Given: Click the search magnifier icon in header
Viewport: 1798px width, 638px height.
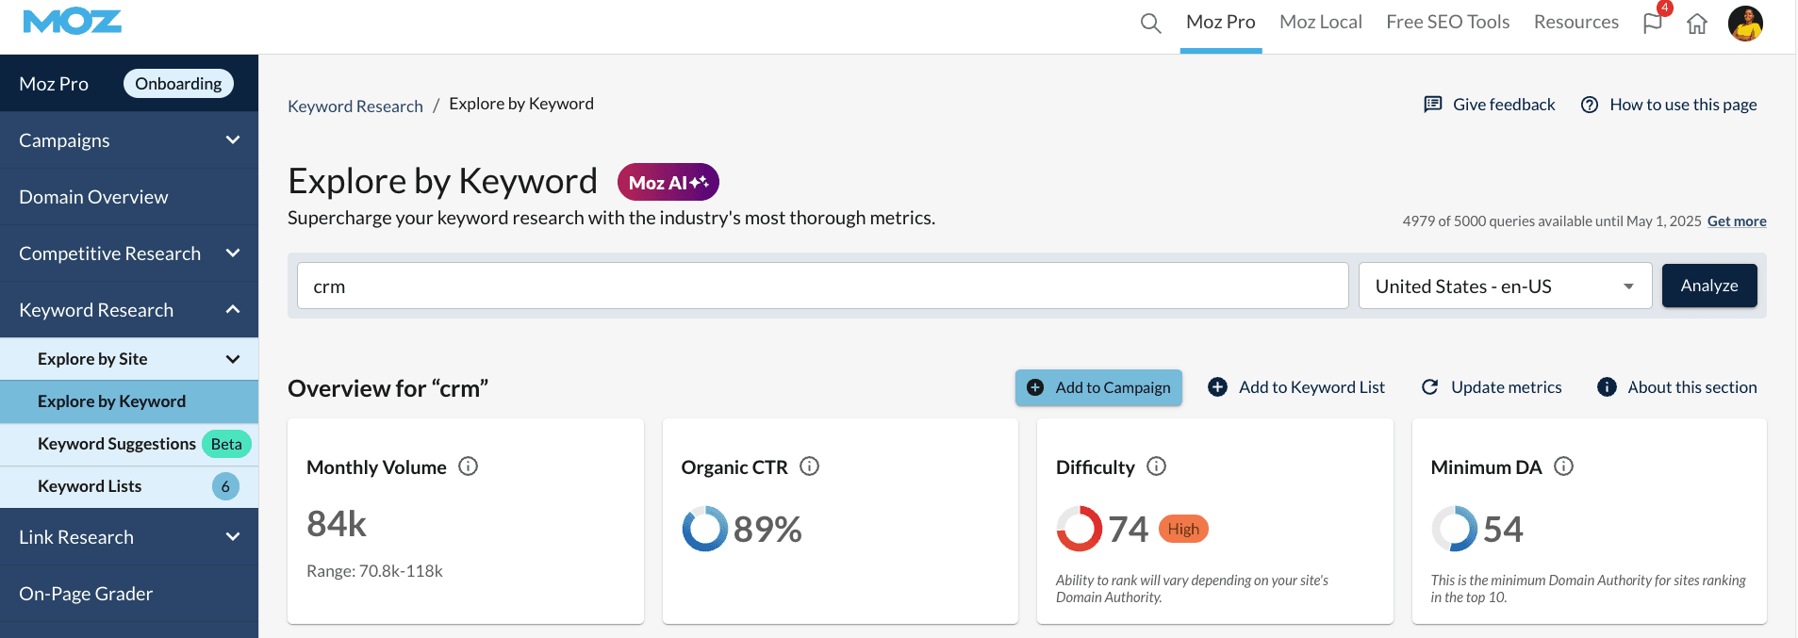Looking at the screenshot, I should tap(1149, 23).
